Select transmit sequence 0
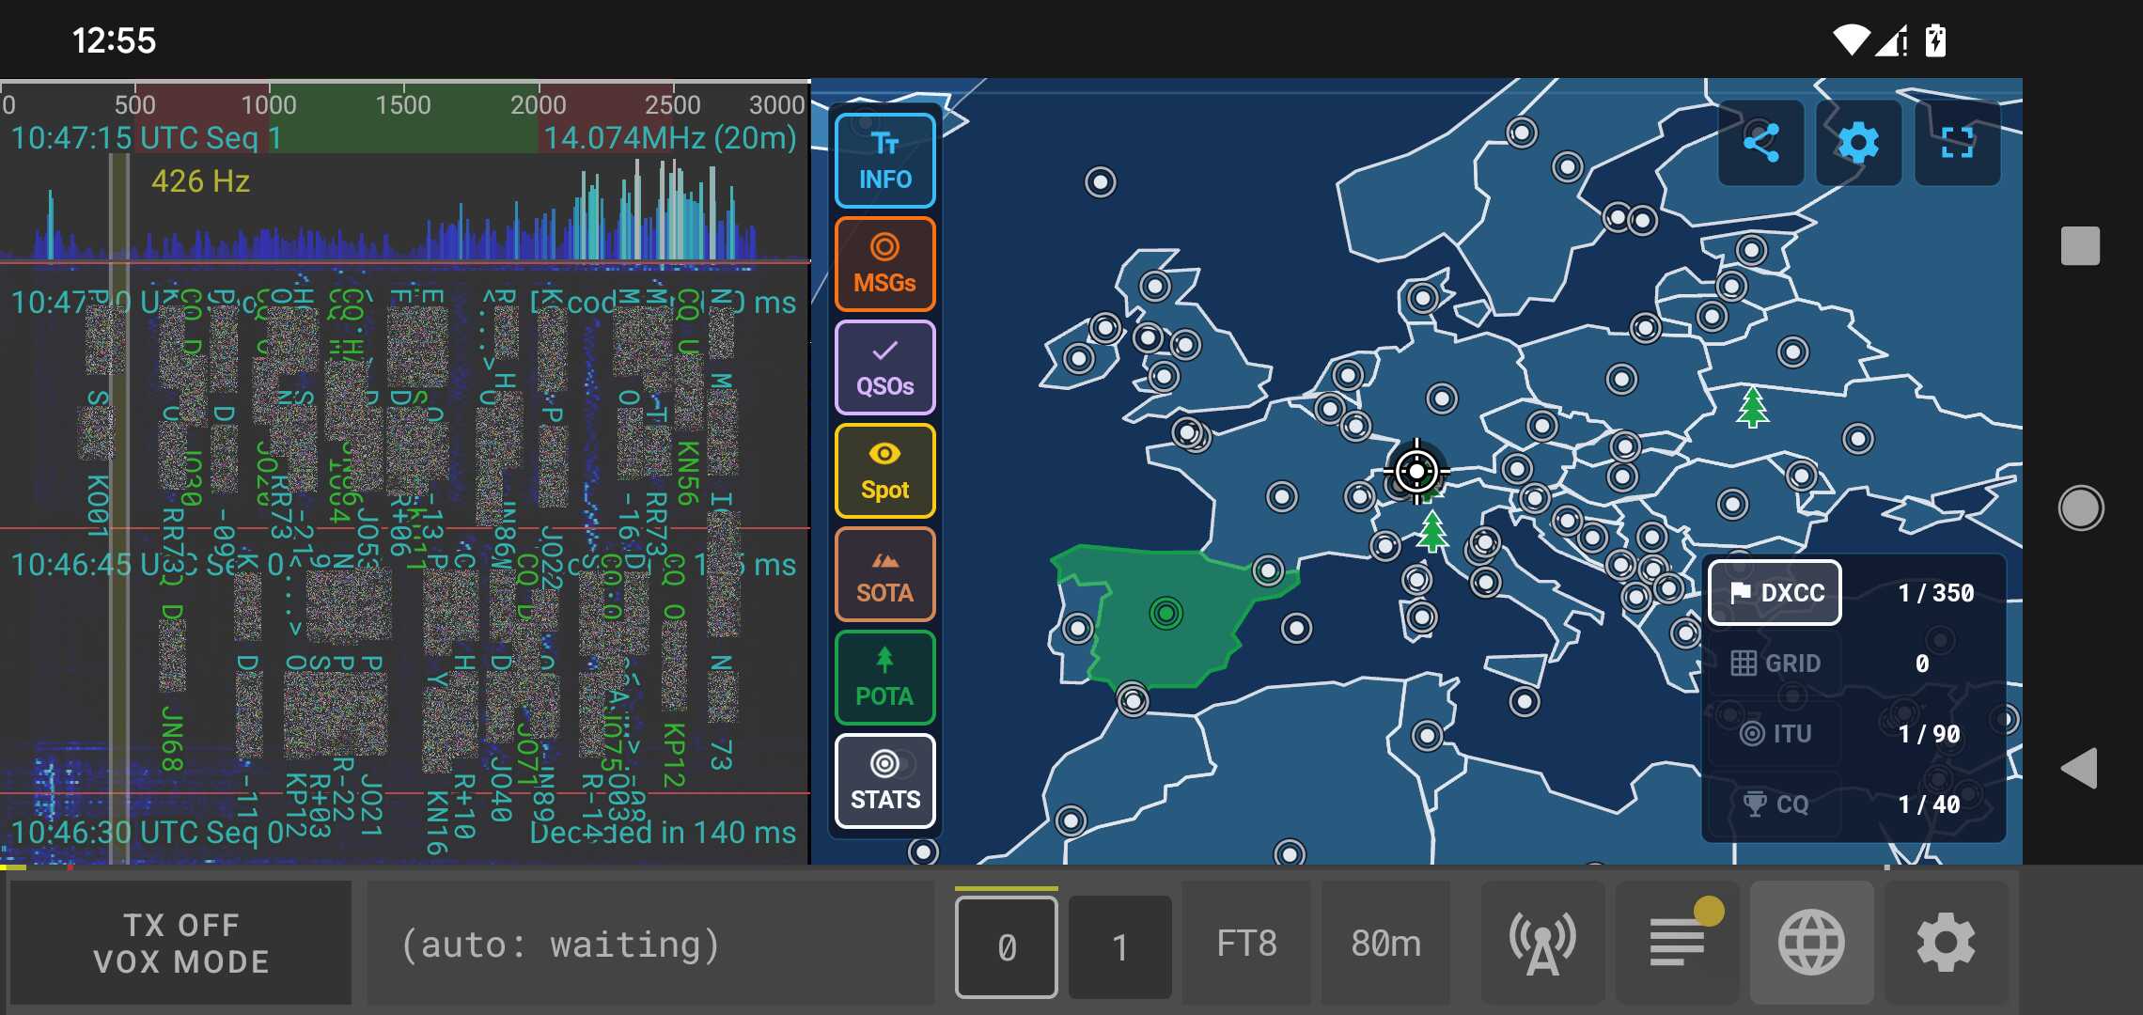The image size is (2143, 1015). pyautogui.click(x=1006, y=946)
